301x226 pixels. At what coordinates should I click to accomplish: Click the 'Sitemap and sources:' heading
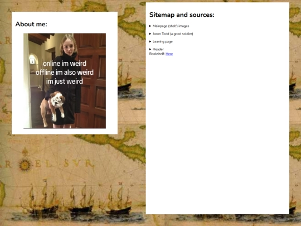coord(182,15)
